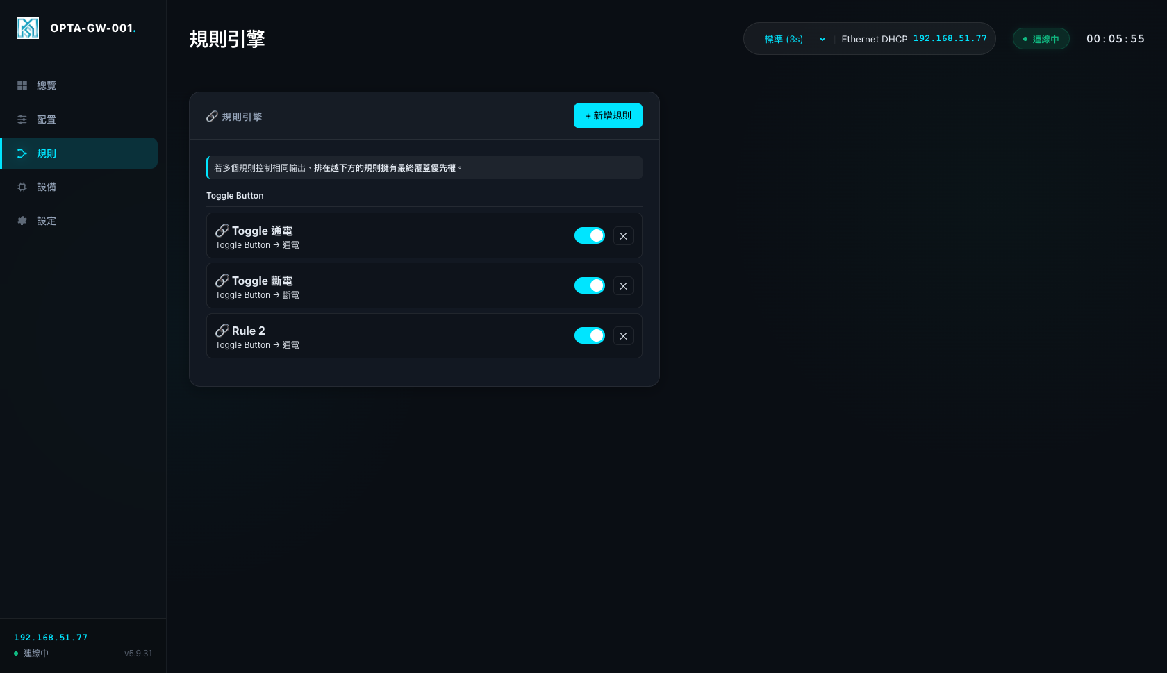Click the link icon beside 規則引擎 panel title
Screen dimensions: 1167x673
click(212, 117)
